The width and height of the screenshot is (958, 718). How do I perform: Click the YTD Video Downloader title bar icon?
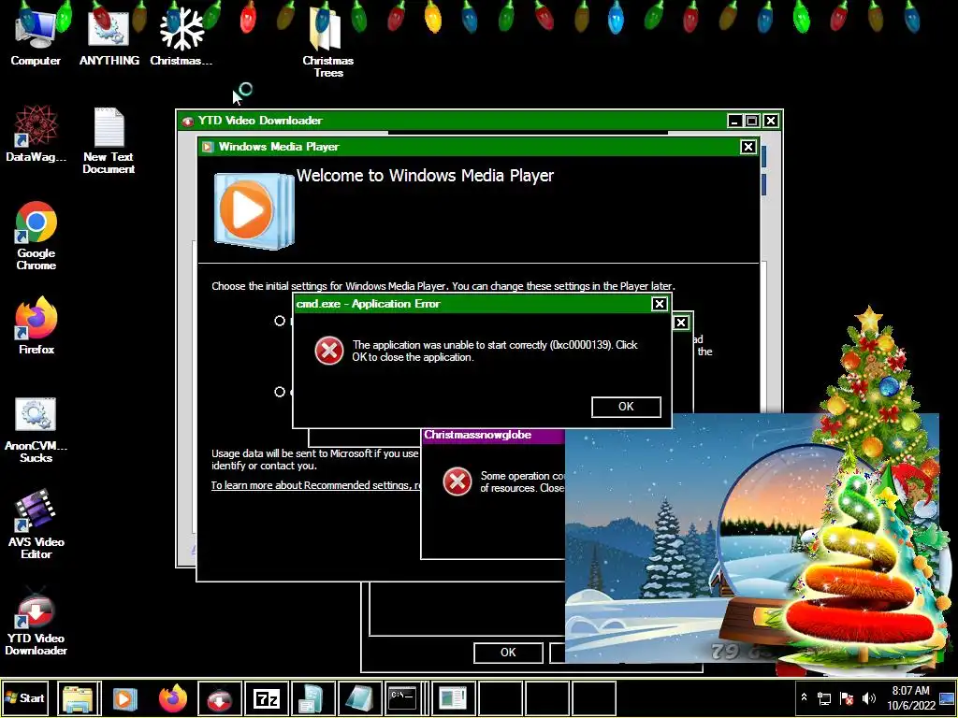tap(188, 121)
